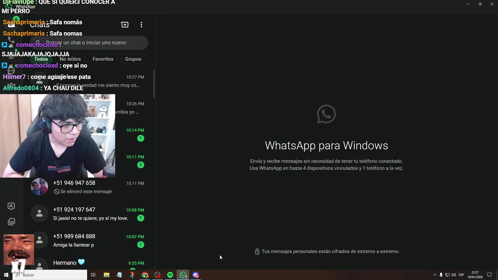
Task: Show hidden tray icons chevron
Action: pyautogui.click(x=435, y=275)
